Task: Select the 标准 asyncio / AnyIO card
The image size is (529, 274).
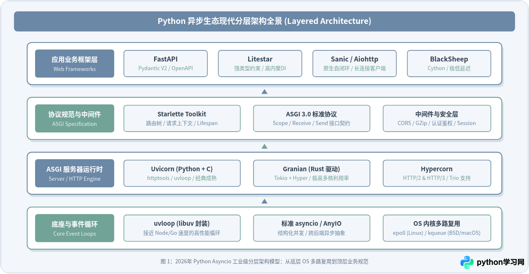Action: pyautogui.click(x=312, y=228)
